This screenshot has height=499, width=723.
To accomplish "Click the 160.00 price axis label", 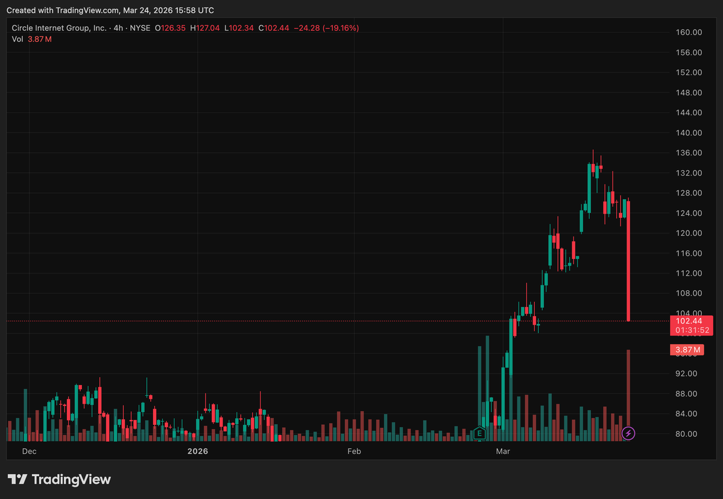I will [689, 33].
